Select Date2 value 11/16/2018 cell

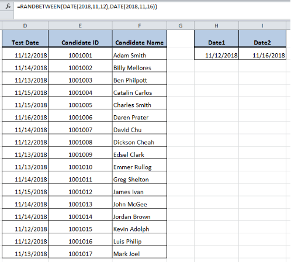262,53
